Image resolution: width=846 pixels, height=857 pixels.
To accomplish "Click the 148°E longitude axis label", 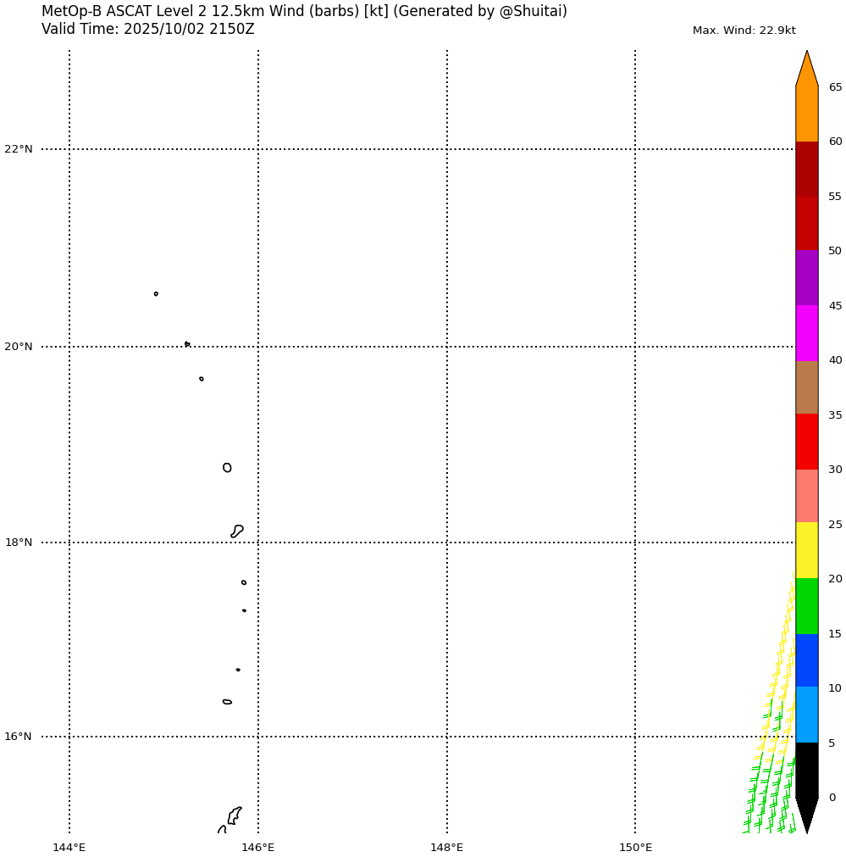I will [x=446, y=848].
